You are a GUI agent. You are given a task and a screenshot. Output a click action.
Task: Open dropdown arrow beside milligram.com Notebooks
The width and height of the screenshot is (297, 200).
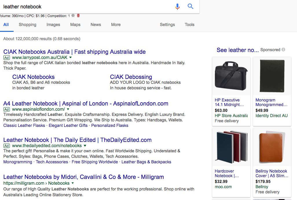[x=73, y=183]
